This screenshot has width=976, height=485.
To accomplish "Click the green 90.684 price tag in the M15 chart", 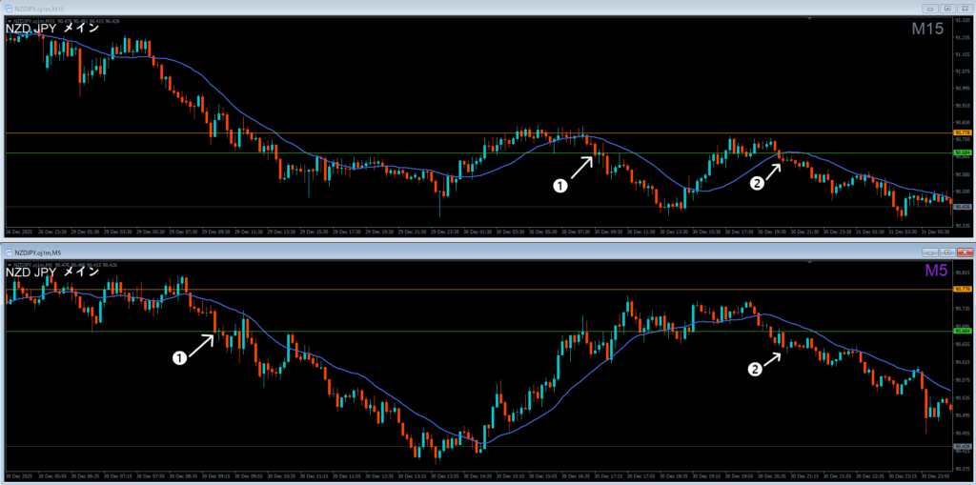I will pos(963,152).
